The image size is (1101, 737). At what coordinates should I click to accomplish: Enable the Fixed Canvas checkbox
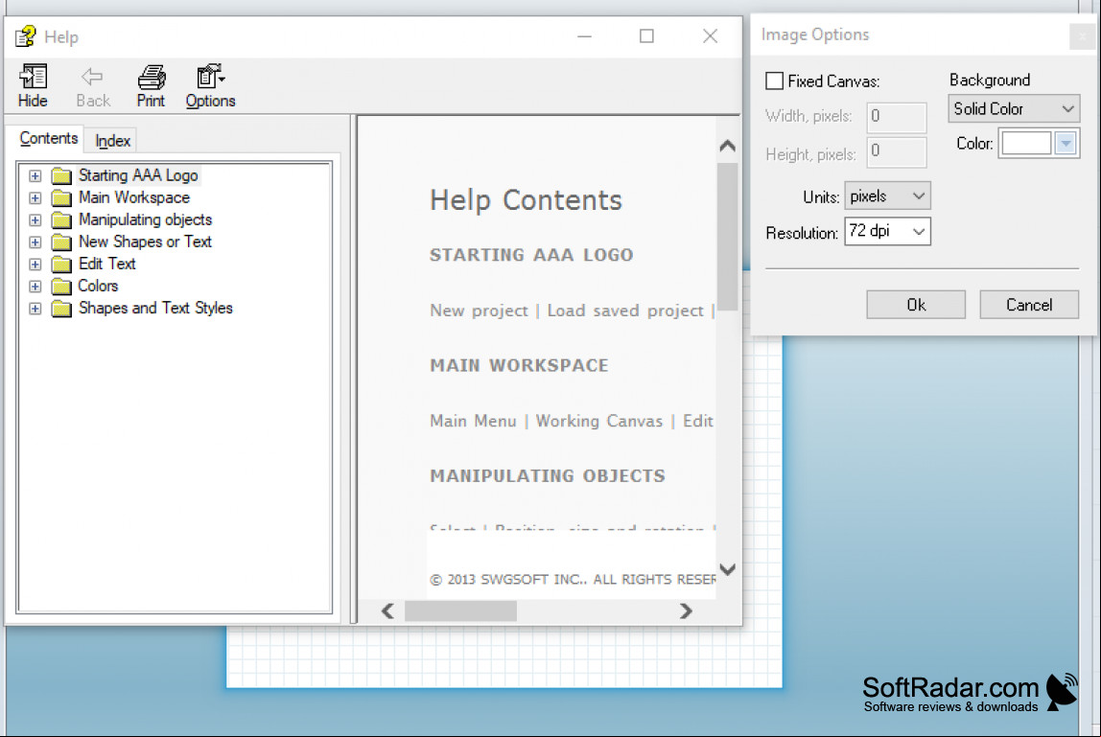coord(775,81)
